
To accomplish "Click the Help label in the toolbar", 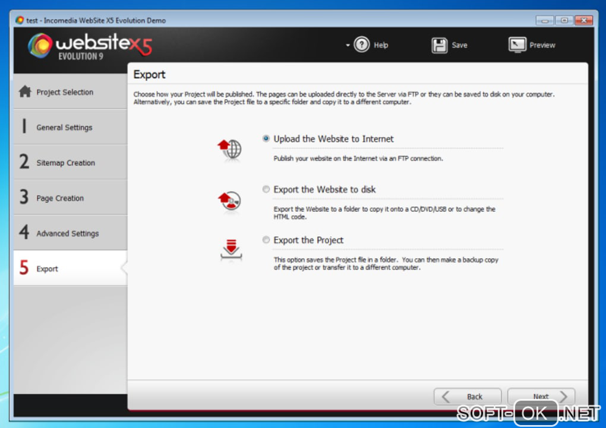I will [381, 45].
